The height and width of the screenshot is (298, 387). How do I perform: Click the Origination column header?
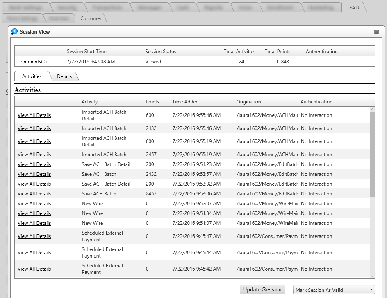248,102
